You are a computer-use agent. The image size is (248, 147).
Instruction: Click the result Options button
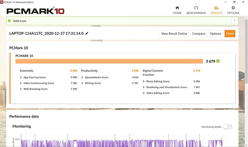click(x=216, y=33)
